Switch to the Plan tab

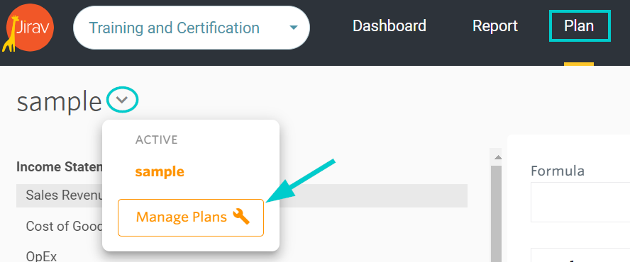pyautogui.click(x=580, y=26)
